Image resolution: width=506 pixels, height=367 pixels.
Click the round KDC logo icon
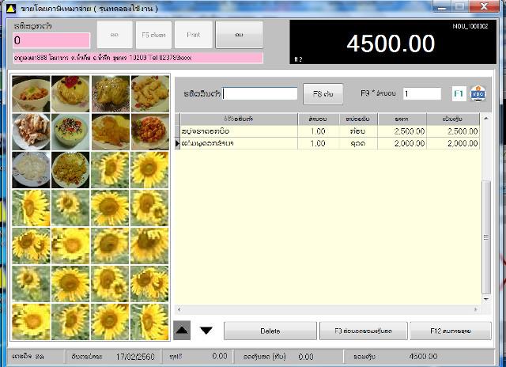coord(478,94)
